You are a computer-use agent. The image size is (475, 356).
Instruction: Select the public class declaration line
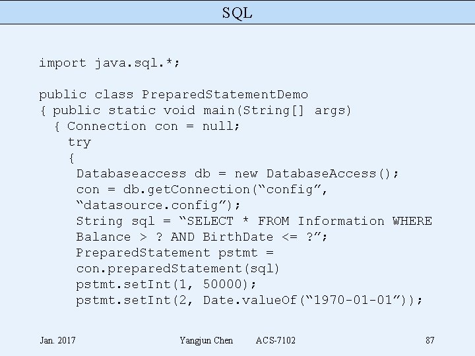click(174, 95)
